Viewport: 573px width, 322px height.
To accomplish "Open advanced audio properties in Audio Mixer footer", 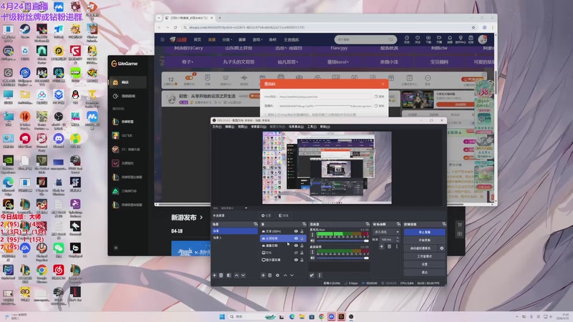I will 312,275.
